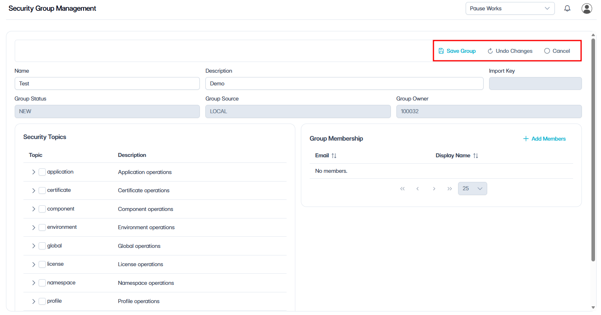Viewport: 601px width, 315px height.
Task: Cancel the group editing
Action: [x=557, y=51]
